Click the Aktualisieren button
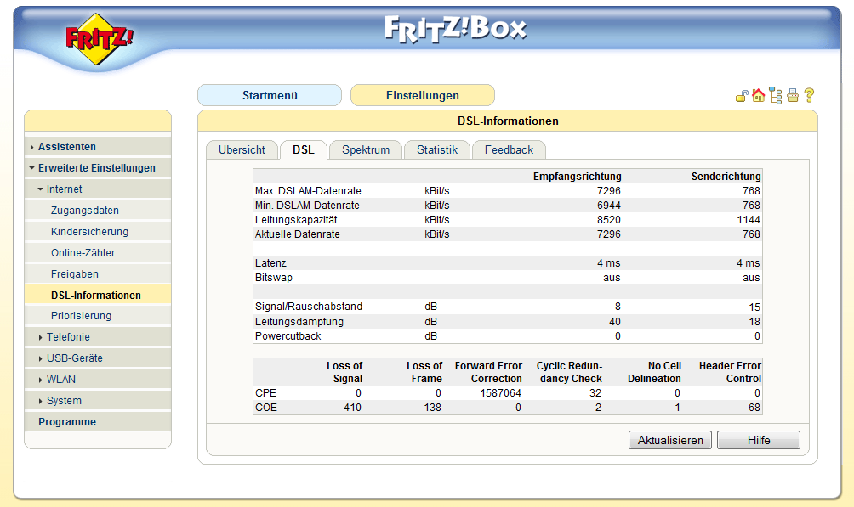This screenshot has height=507, width=854. (670, 440)
